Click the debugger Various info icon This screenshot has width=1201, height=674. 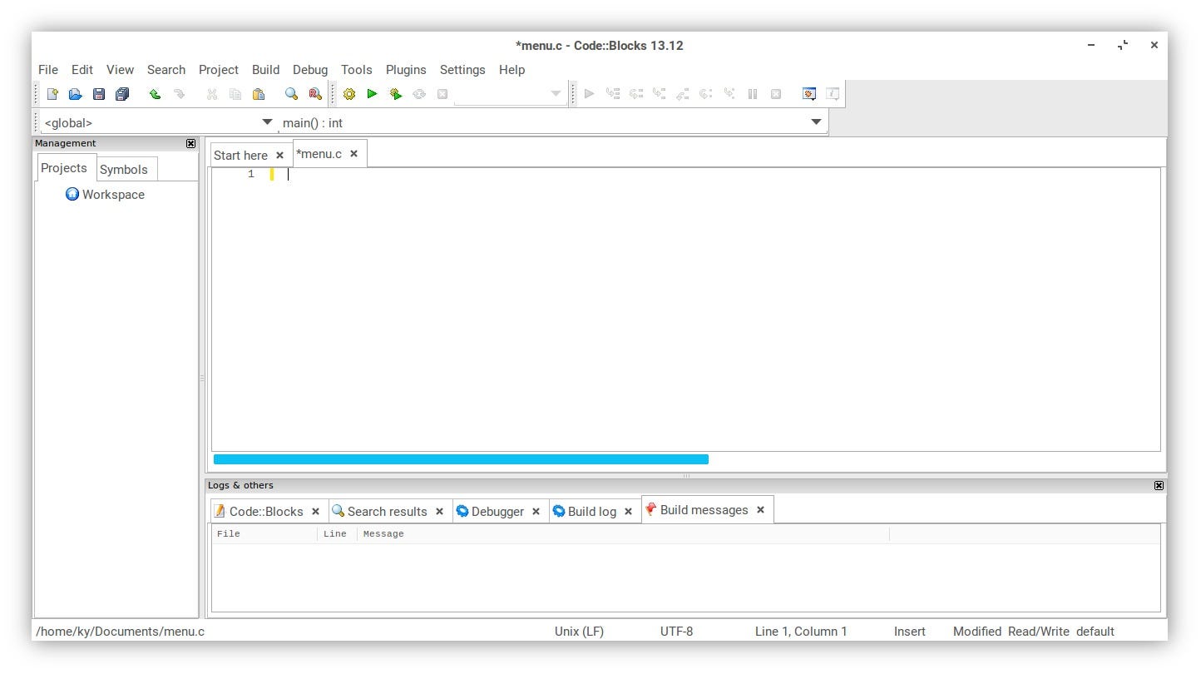coord(833,94)
